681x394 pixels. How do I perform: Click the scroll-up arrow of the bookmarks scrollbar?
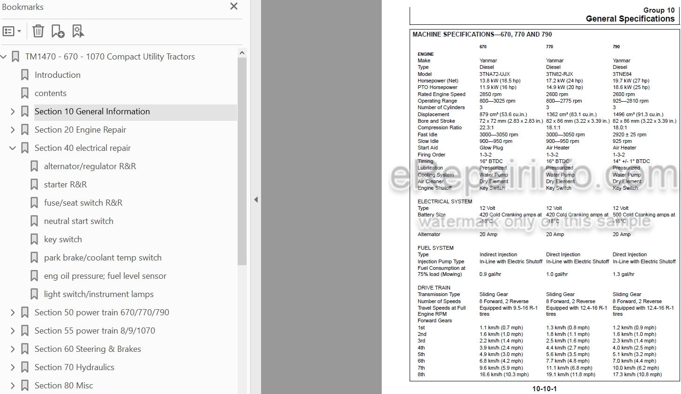pos(242,53)
